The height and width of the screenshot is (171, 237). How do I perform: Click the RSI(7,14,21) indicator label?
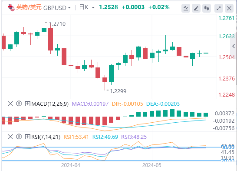[46, 137]
